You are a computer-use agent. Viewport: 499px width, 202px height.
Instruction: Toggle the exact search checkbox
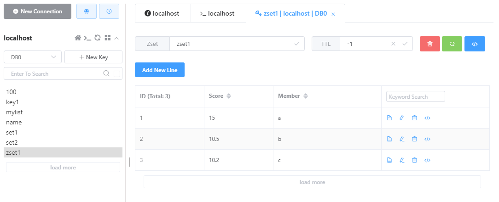coord(117,74)
